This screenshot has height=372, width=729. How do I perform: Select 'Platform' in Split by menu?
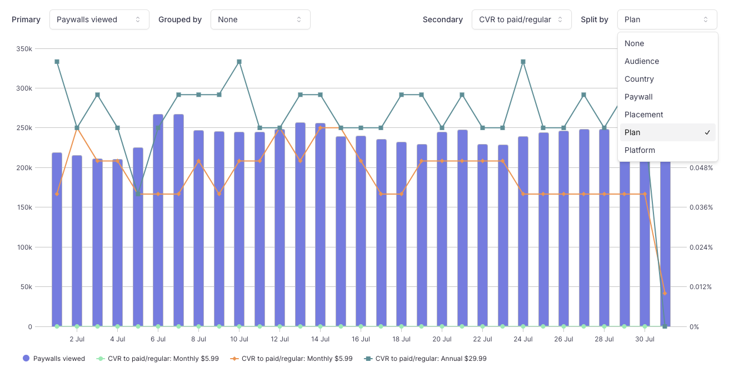(x=667, y=150)
